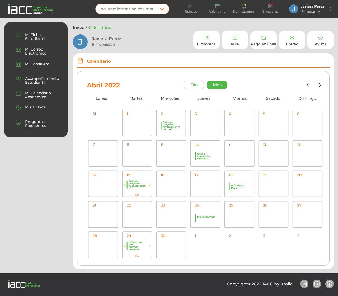Screen dimensions: 338x296
Task: Open IACC LinkedIn page
Action: [304, 284]
